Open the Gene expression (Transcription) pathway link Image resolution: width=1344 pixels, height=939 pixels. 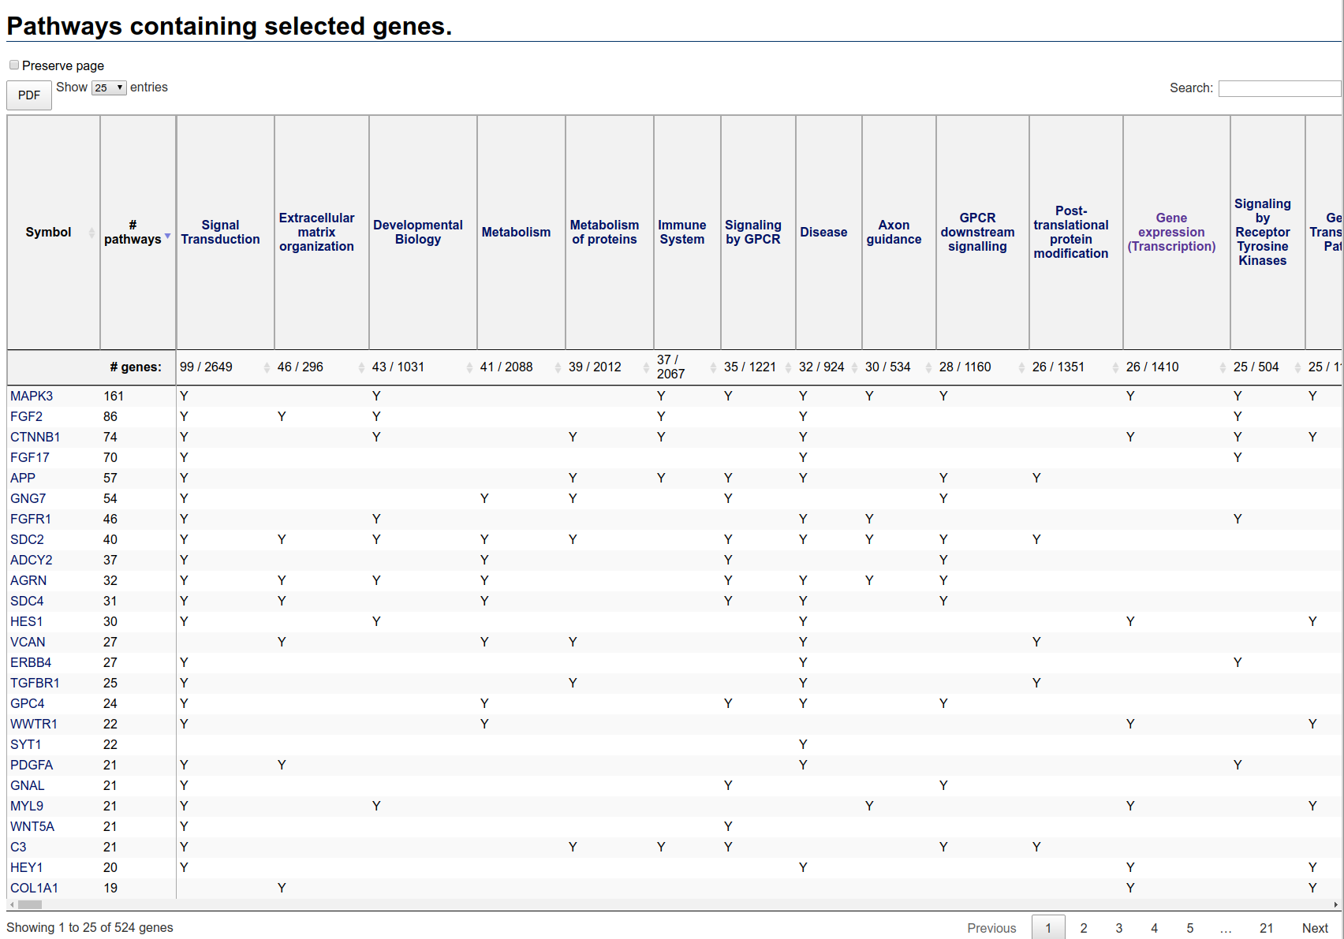(1171, 232)
